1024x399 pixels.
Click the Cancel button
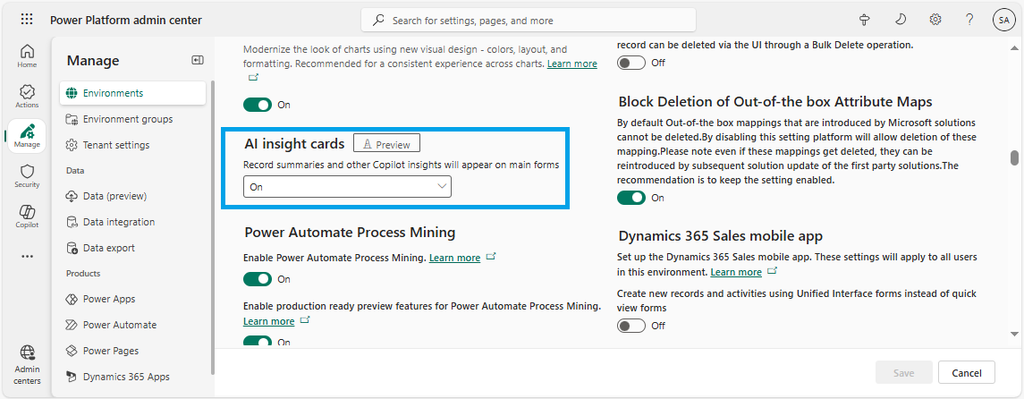tap(966, 372)
